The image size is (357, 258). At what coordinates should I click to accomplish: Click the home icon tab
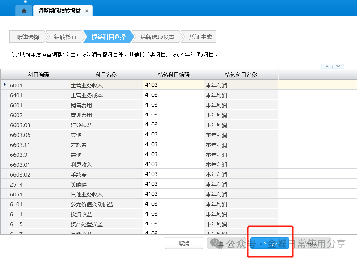tap(24, 11)
